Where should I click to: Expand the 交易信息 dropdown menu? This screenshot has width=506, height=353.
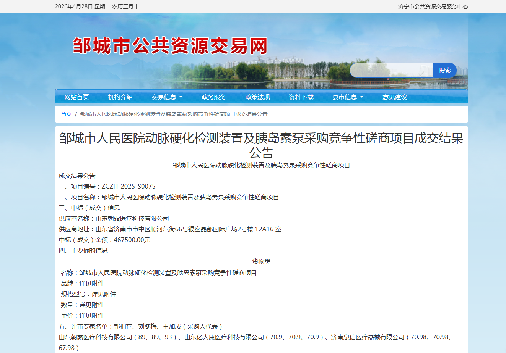(x=167, y=97)
